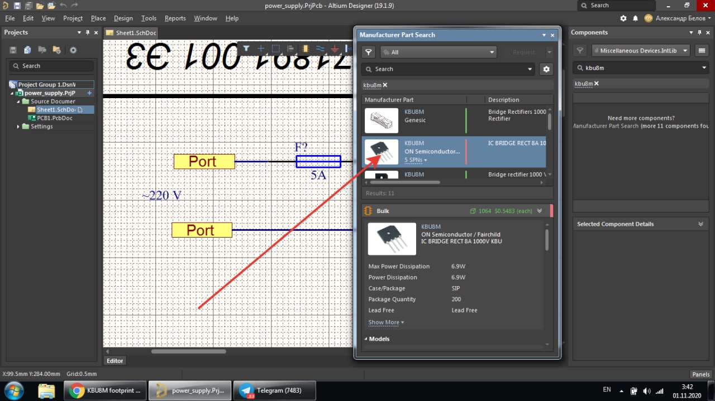Open the Projects panel dropdown arrow
Viewport: 715px width, 401px height.
click(x=79, y=33)
